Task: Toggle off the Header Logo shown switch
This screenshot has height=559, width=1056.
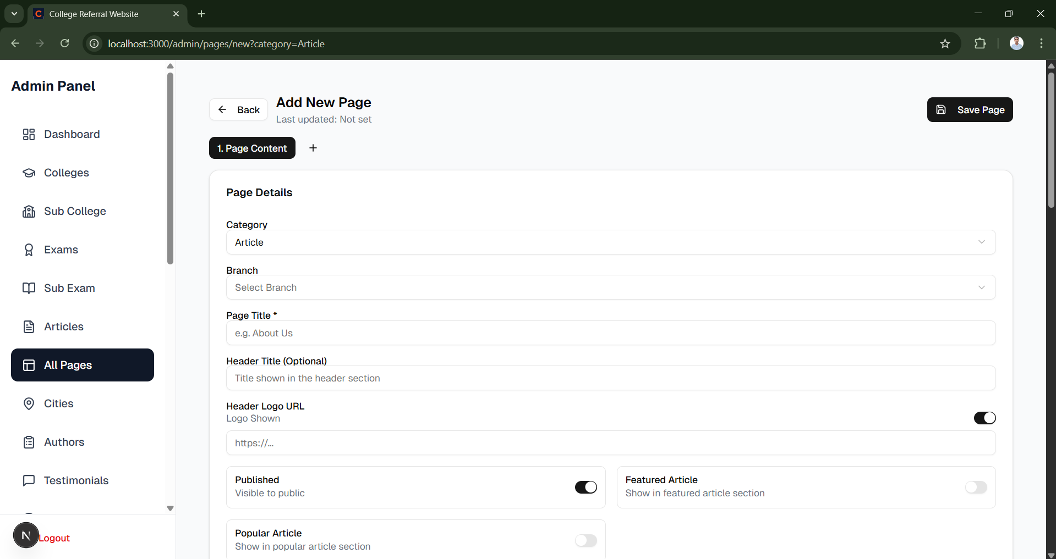Action: click(984, 418)
